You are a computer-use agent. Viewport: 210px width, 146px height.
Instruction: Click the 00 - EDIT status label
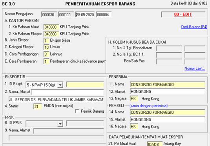coord(183,15)
